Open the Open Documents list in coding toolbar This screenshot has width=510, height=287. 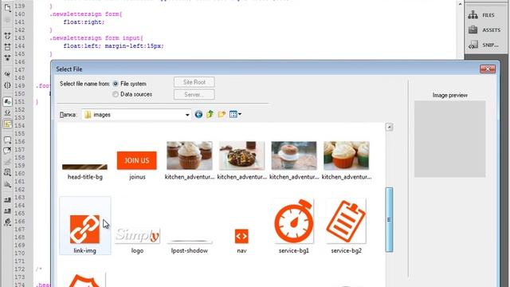pos(7,7)
